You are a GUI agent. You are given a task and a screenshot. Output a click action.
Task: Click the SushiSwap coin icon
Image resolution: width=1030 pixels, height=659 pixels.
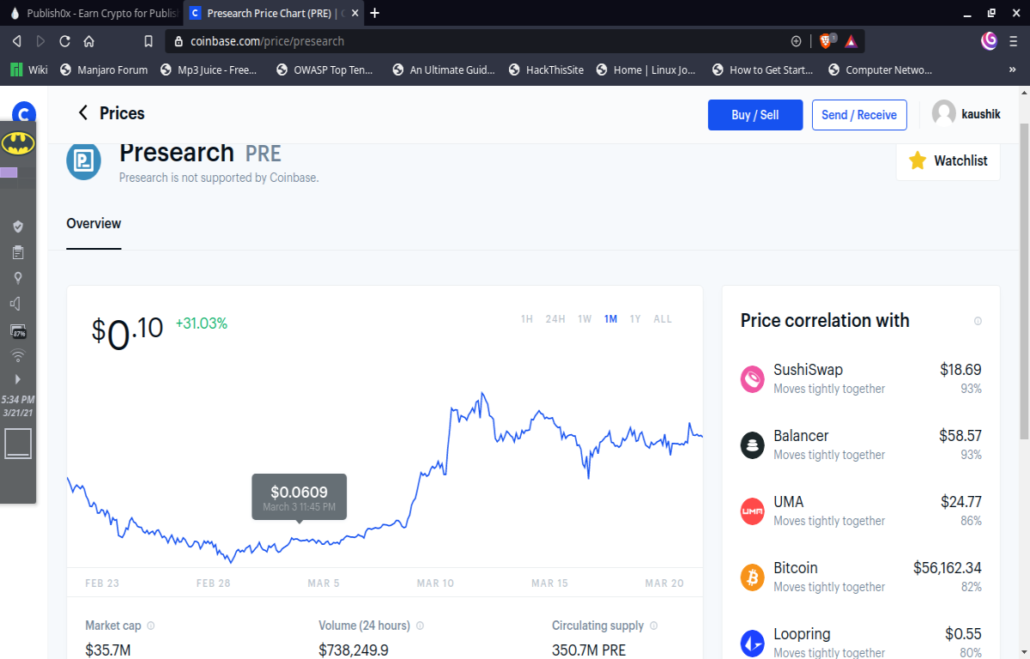(x=753, y=379)
